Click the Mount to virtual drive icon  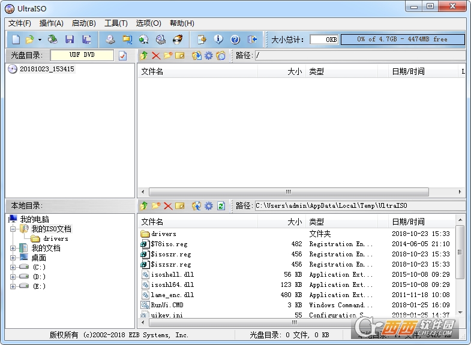point(161,40)
